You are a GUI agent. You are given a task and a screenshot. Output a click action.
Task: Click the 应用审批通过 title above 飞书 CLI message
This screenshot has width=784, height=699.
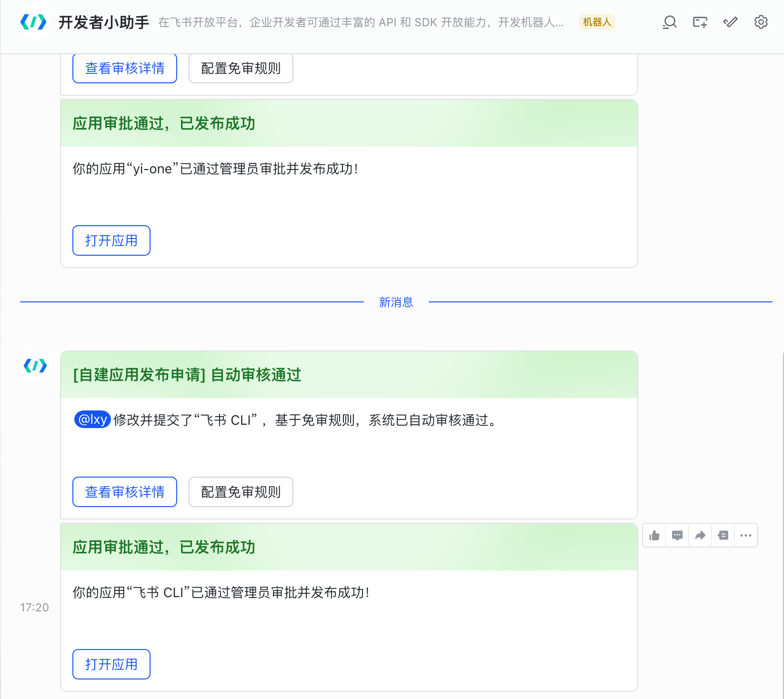coord(164,547)
